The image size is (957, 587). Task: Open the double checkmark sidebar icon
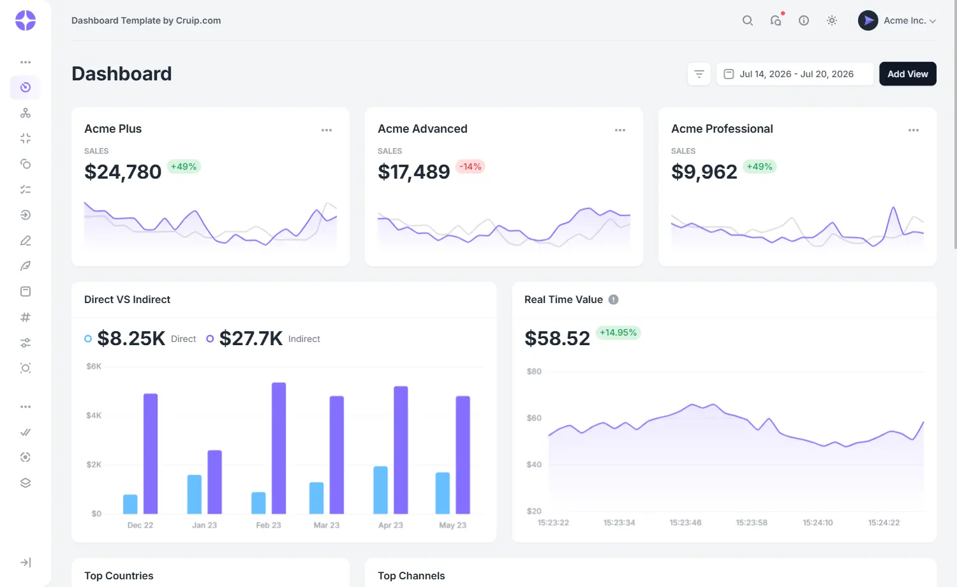pyautogui.click(x=26, y=432)
